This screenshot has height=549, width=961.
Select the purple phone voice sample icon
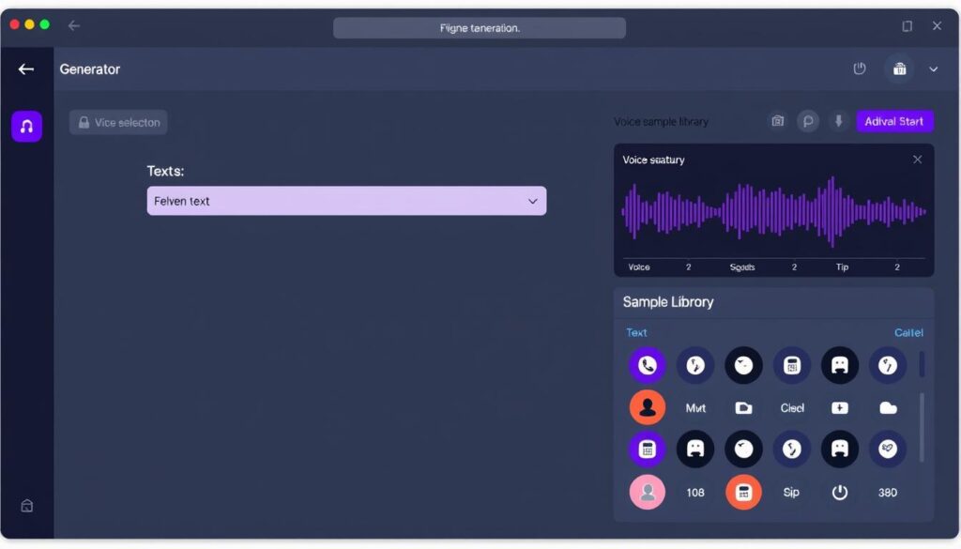tap(648, 365)
